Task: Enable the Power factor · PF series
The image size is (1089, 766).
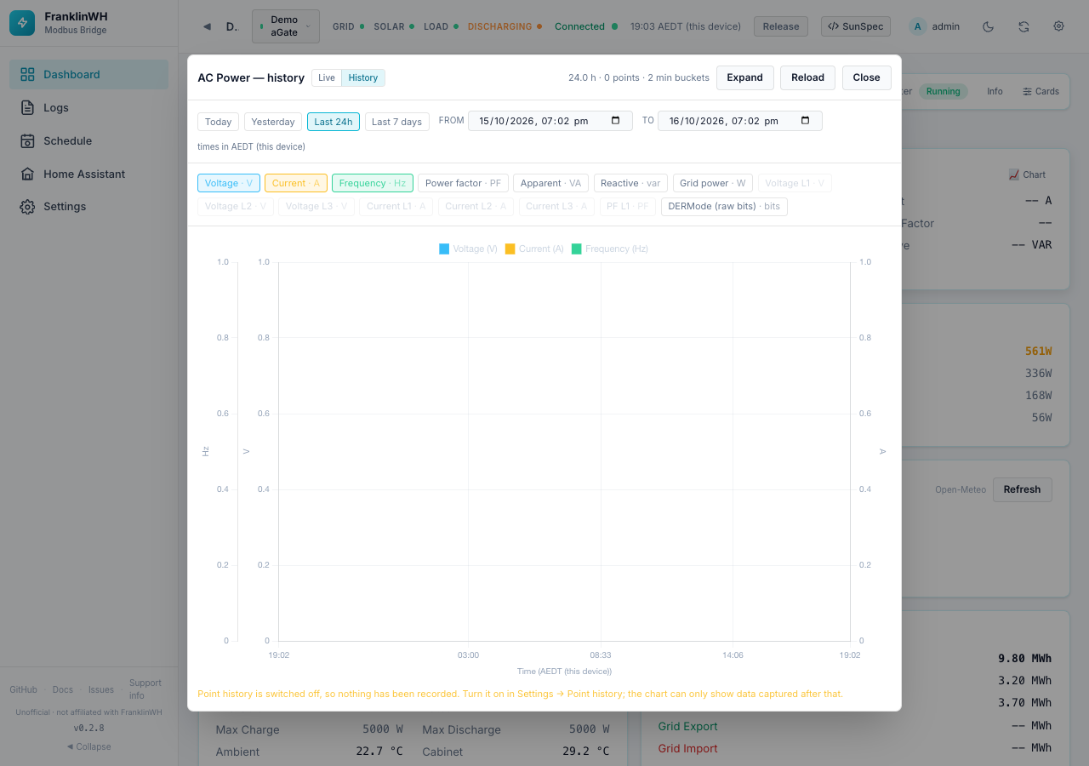Action: 463,183
